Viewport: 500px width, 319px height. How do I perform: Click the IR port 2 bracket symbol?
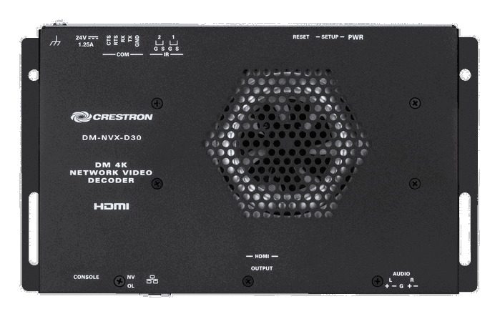pyautogui.click(x=159, y=43)
